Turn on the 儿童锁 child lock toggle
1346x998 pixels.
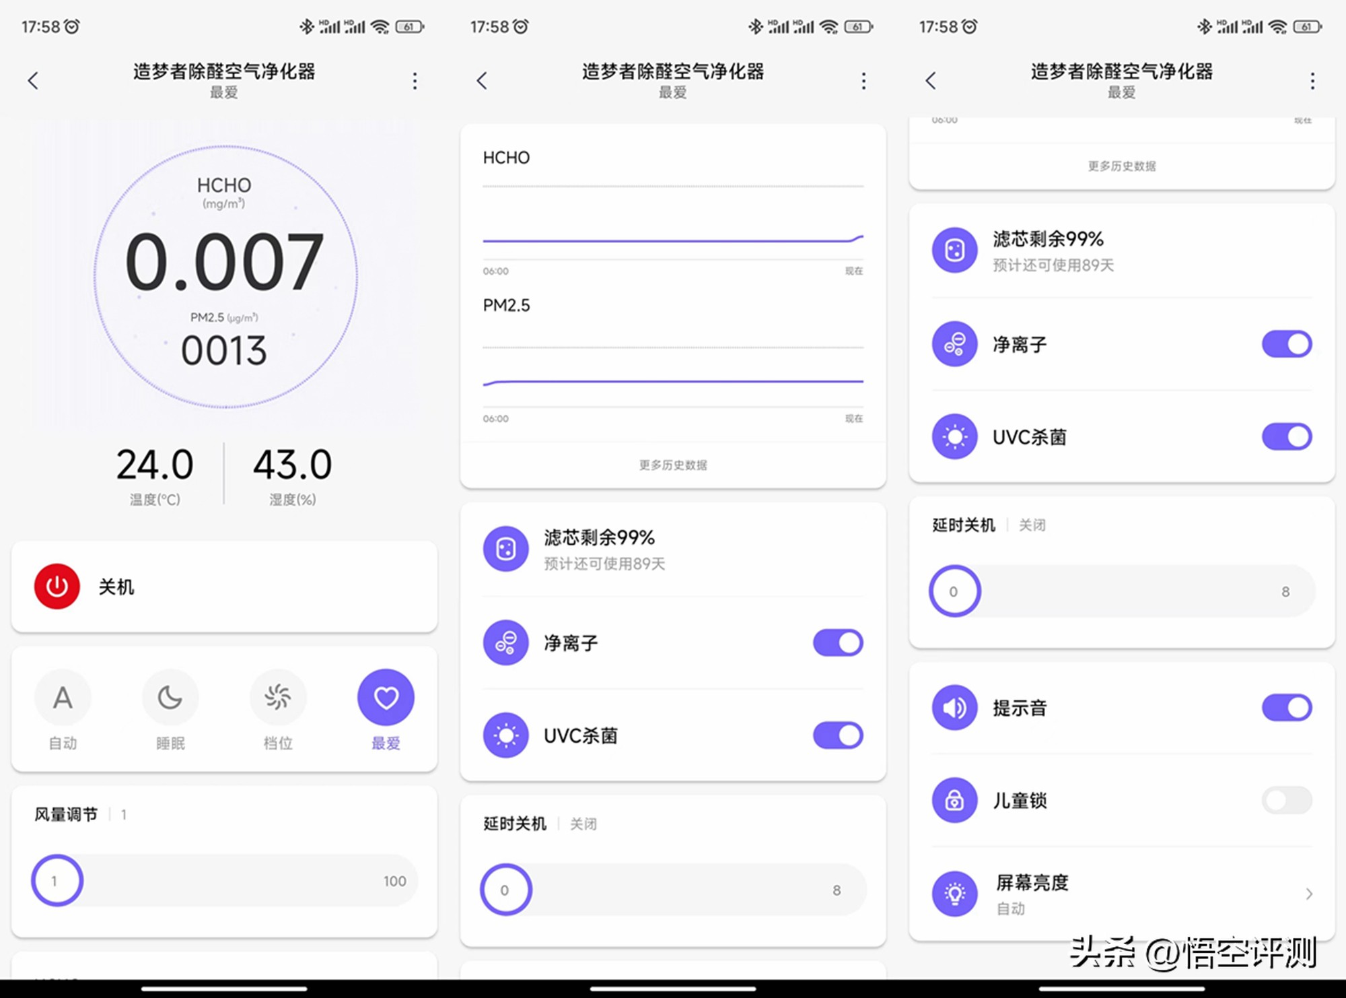1286,800
